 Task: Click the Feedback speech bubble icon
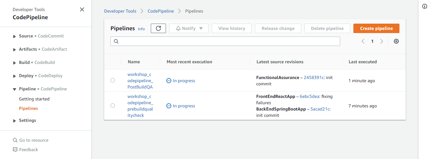tap(15, 150)
